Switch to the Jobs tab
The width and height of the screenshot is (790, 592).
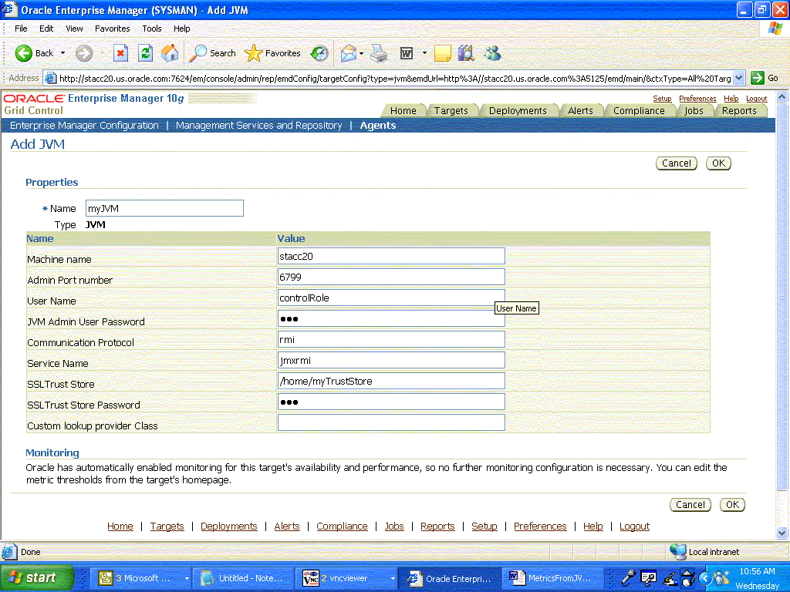[694, 111]
